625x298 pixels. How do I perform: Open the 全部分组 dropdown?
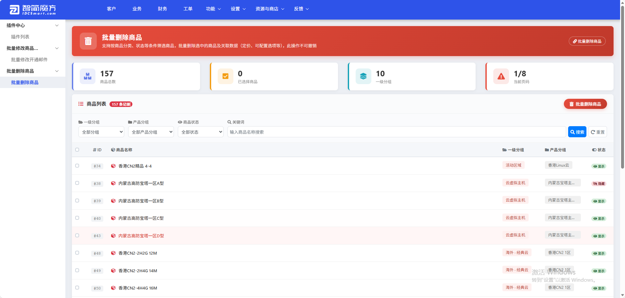pos(101,132)
